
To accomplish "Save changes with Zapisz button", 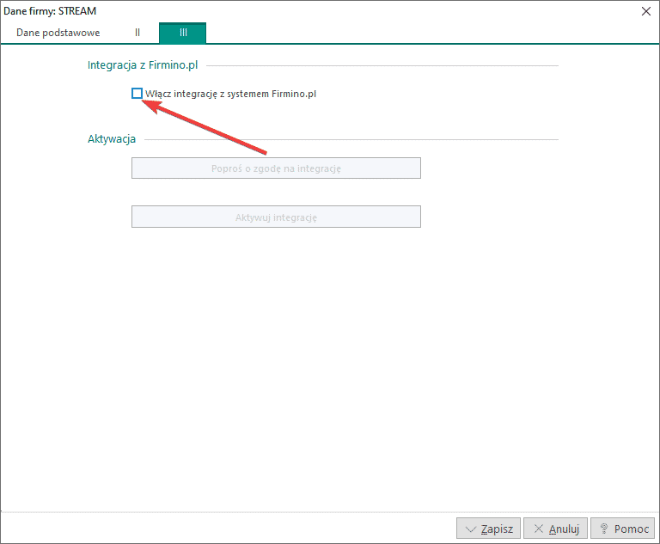I will (x=488, y=529).
